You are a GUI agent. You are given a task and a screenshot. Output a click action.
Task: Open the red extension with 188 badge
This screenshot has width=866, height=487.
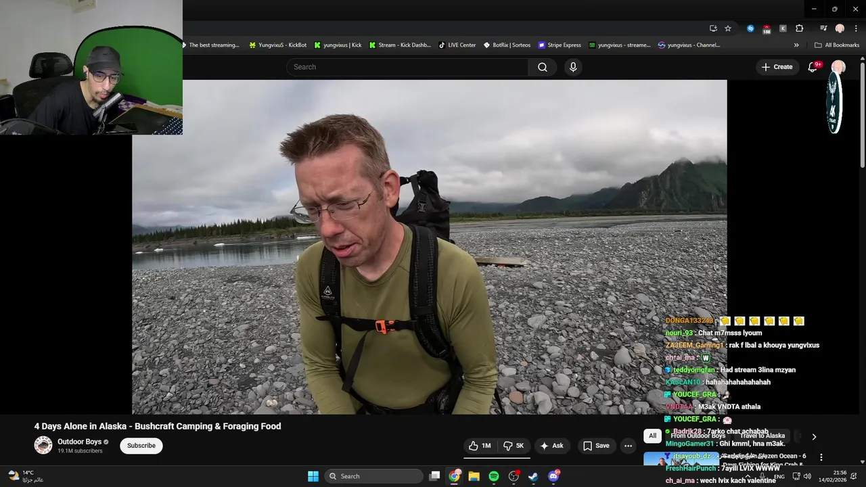767,28
